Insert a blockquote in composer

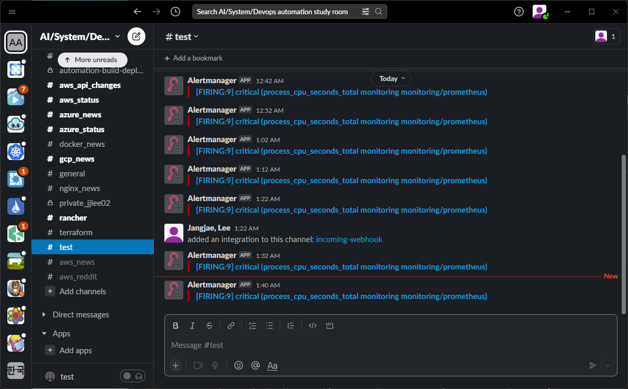click(x=291, y=326)
